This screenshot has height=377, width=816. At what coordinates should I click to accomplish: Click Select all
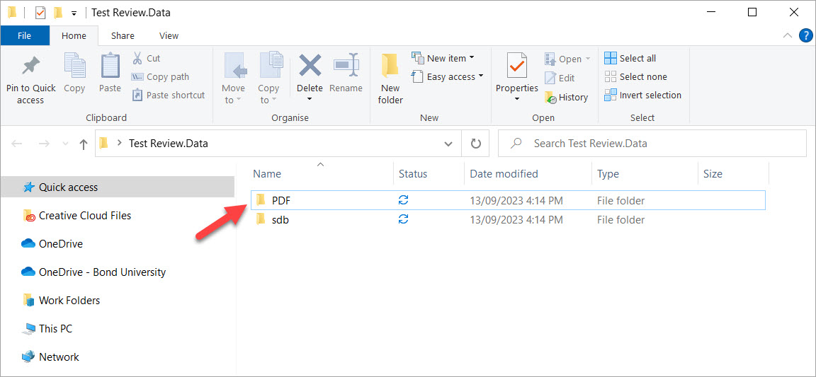click(x=630, y=58)
